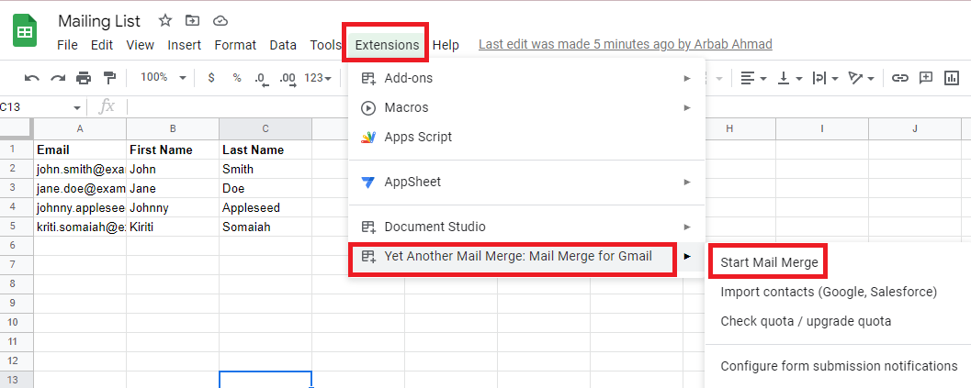Open the name box dropdown arrow
Image resolution: width=971 pixels, height=388 pixels.
(77, 107)
